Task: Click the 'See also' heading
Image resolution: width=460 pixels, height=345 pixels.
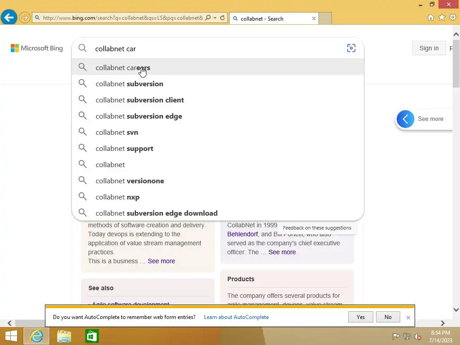Action: (x=101, y=288)
